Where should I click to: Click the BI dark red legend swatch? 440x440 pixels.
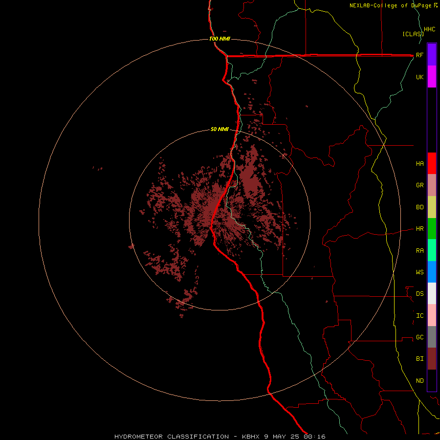coord(432,359)
